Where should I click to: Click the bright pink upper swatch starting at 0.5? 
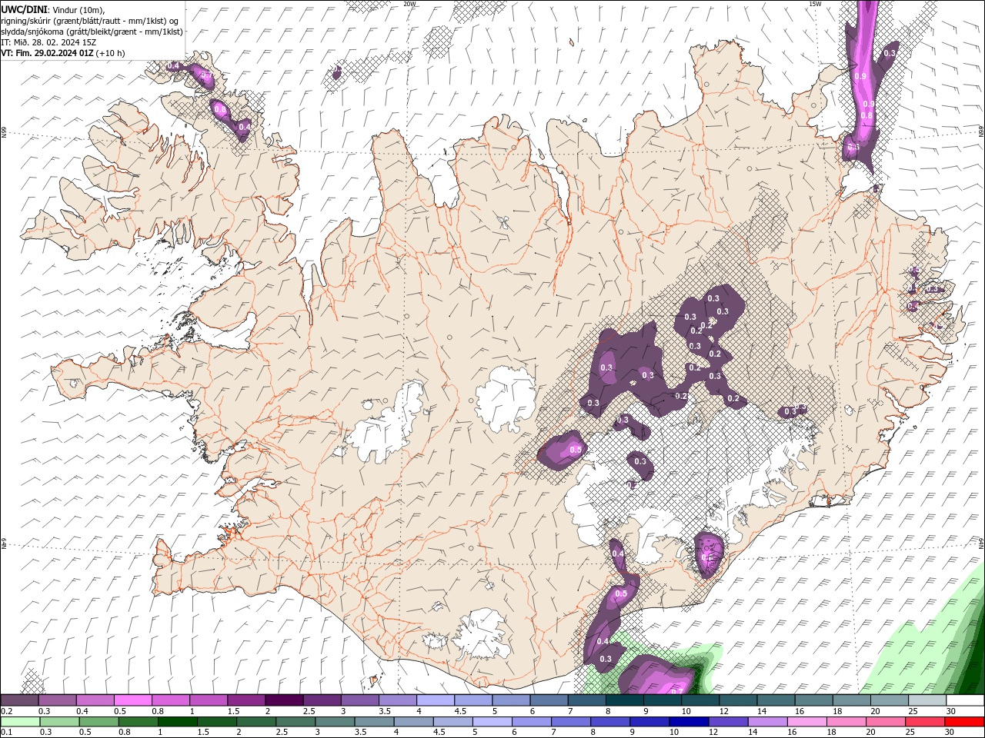(132, 700)
